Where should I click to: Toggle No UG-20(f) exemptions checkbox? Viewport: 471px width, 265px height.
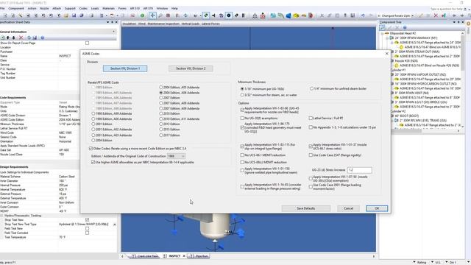click(242, 118)
